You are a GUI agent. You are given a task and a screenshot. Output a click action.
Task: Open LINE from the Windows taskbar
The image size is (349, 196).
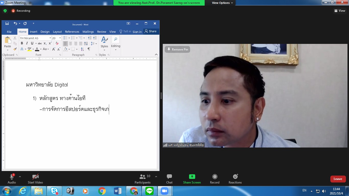(149, 191)
